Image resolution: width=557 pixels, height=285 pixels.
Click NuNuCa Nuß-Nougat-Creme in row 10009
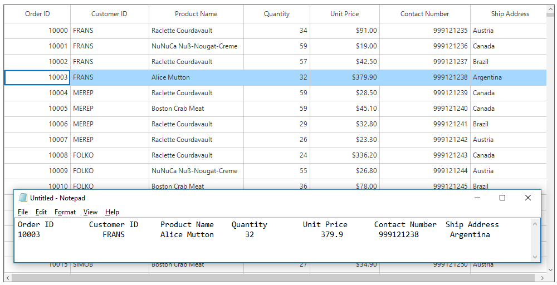(x=197, y=171)
